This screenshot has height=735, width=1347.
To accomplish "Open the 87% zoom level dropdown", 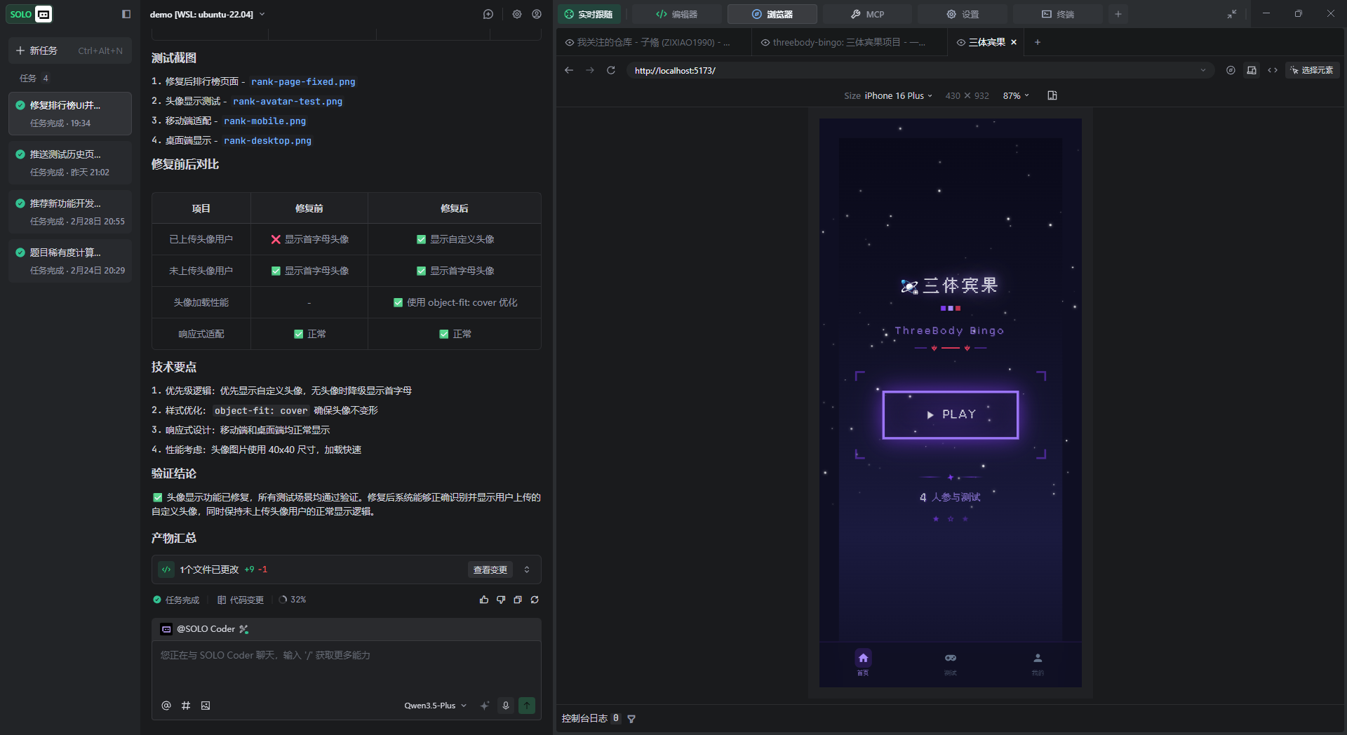I will (1016, 96).
